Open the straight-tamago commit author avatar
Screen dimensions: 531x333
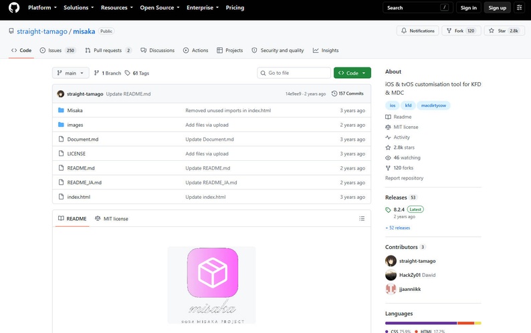point(61,94)
